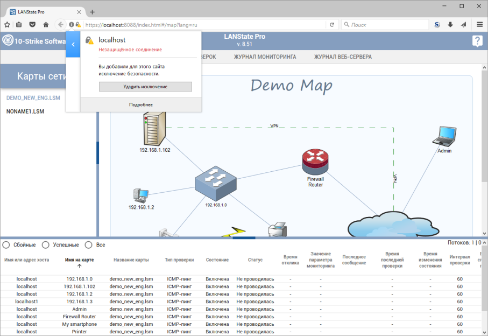Click the Интервал проверки column header
This screenshot has width=488, height=336.
459,260
